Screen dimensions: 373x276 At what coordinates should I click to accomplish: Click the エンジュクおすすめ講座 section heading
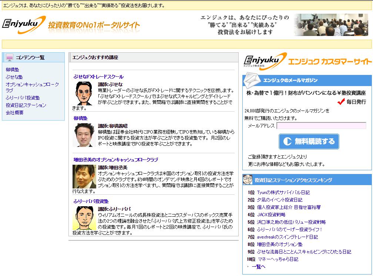coord(95,57)
